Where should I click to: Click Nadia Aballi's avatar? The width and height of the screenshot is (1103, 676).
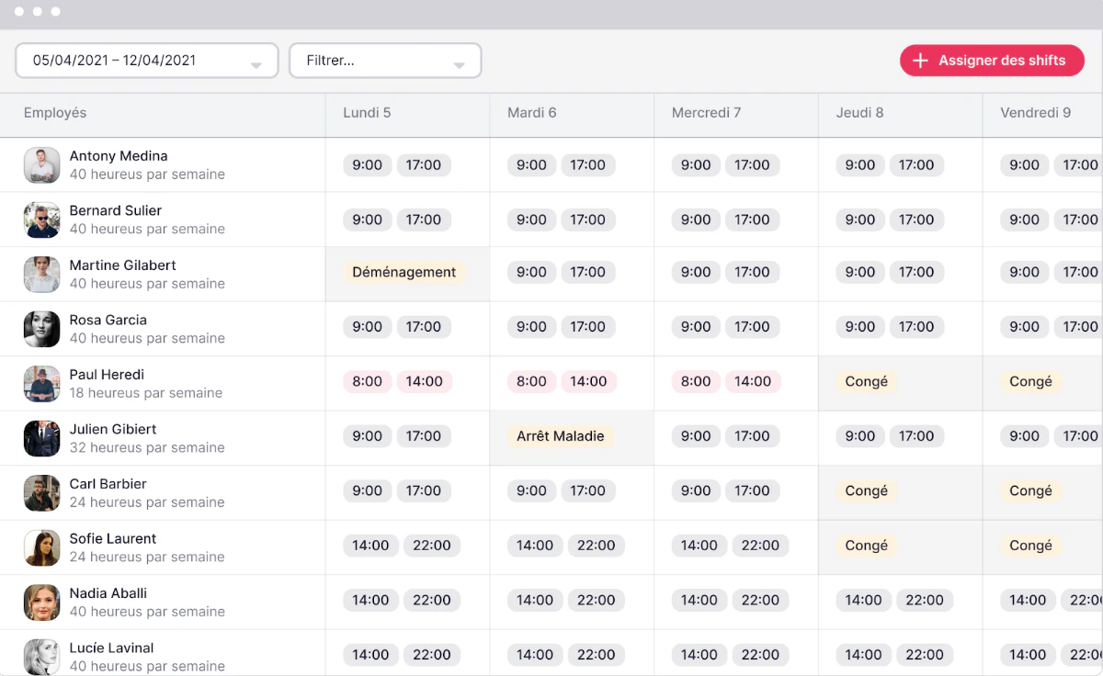[41, 603]
